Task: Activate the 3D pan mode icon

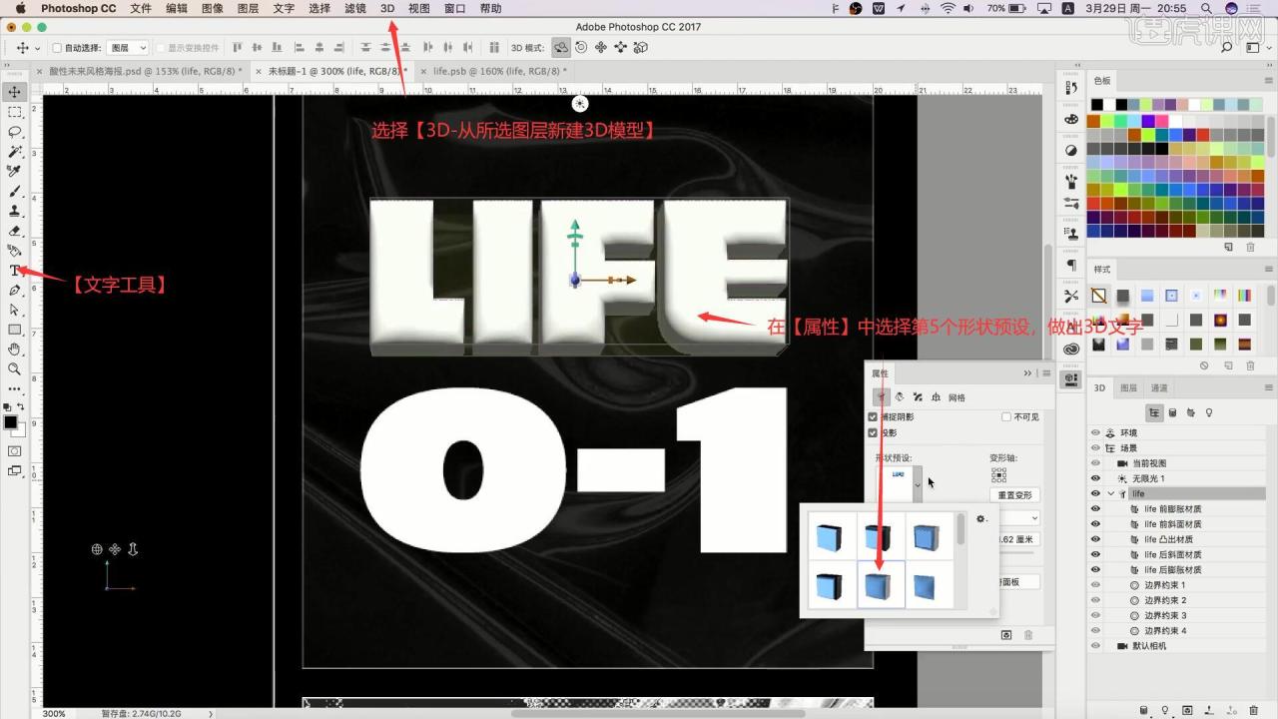Action: (x=601, y=47)
